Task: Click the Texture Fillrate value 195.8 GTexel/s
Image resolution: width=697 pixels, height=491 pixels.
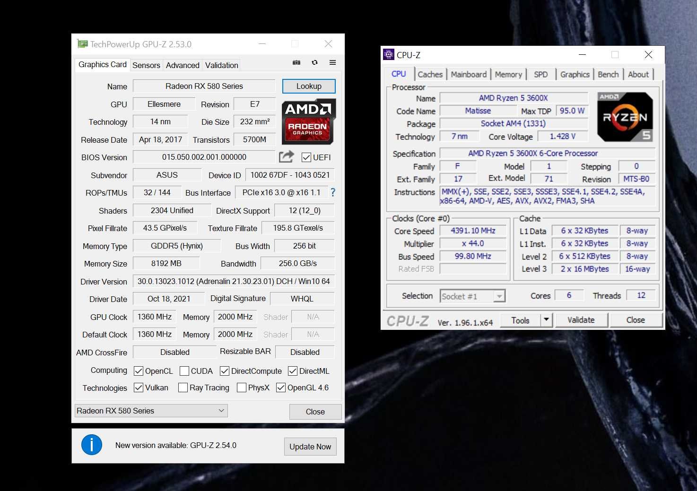Action: coord(298,228)
